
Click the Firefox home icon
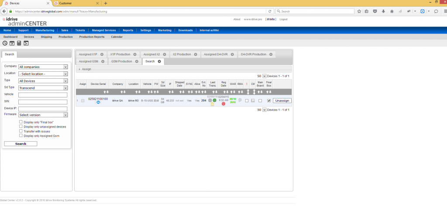pos(391,11)
